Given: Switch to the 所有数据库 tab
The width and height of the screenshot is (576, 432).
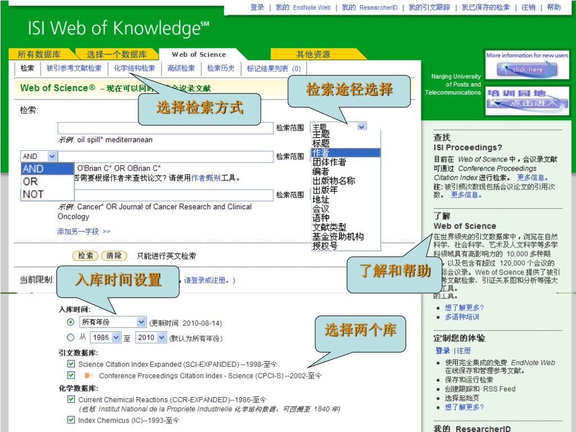Looking at the screenshot, I should coord(39,55).
